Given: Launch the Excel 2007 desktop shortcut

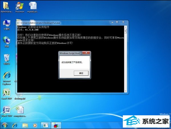Looking at the screenshot, I should coord(7,94).
